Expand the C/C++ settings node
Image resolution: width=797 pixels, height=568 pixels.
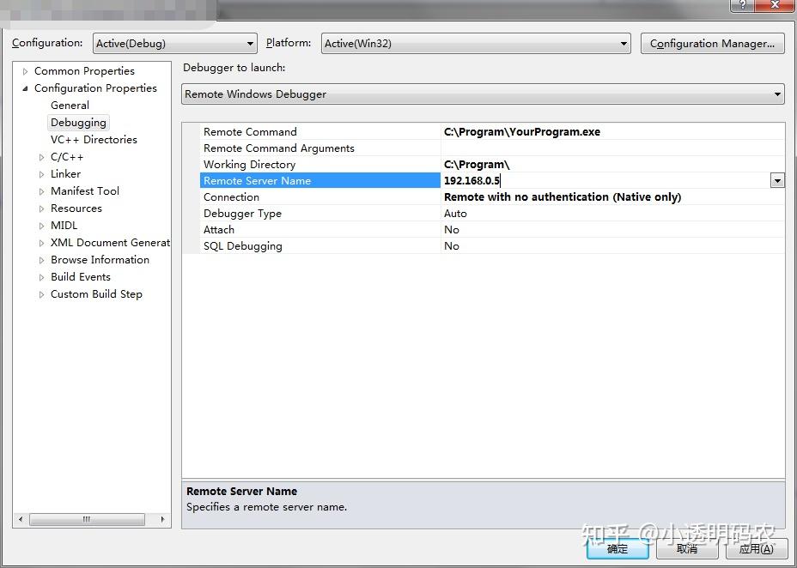[x=40, y=156]
